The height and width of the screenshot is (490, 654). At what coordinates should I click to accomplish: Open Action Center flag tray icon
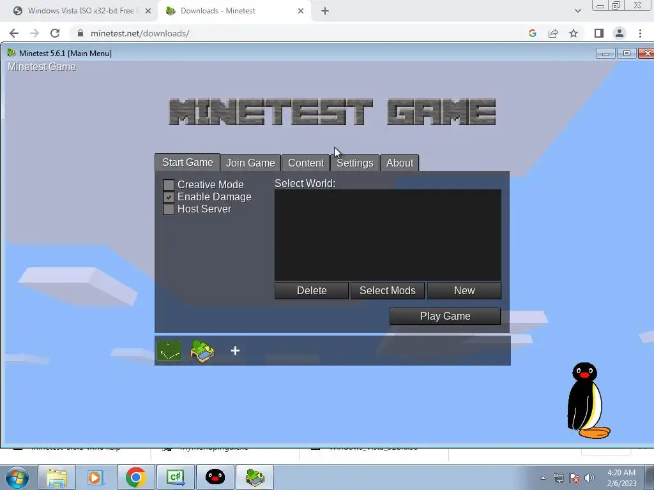(x=574, y=478)
